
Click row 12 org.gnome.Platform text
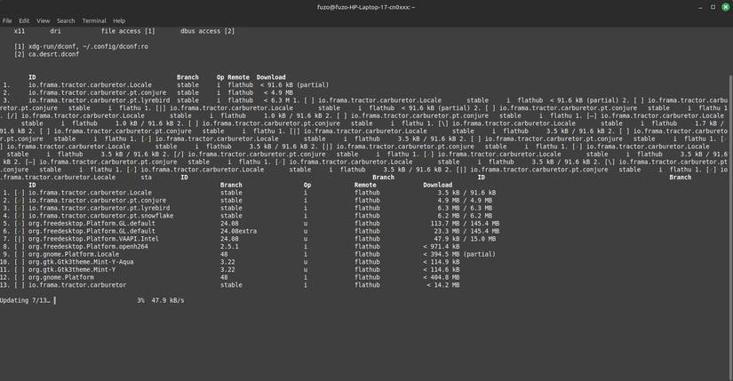click(x=61, y=277)
